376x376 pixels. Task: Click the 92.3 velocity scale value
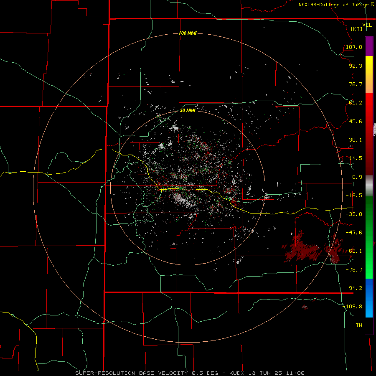356,66
